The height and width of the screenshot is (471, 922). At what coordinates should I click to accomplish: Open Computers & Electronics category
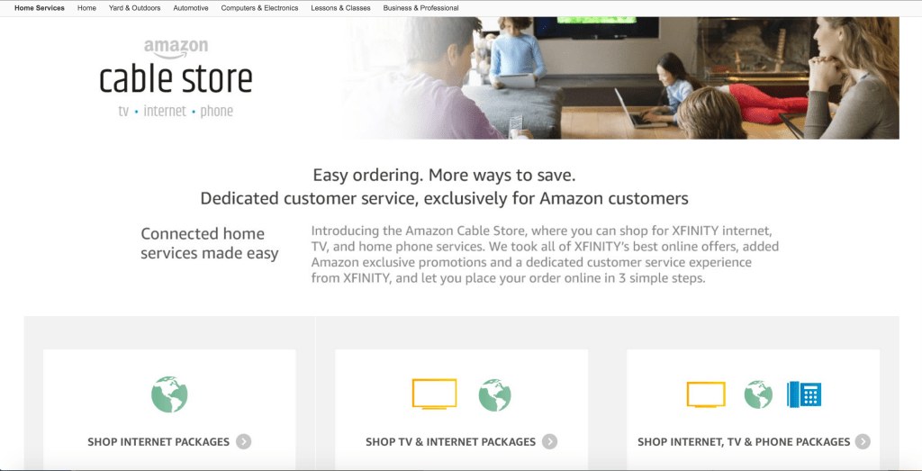click(259, 8)
